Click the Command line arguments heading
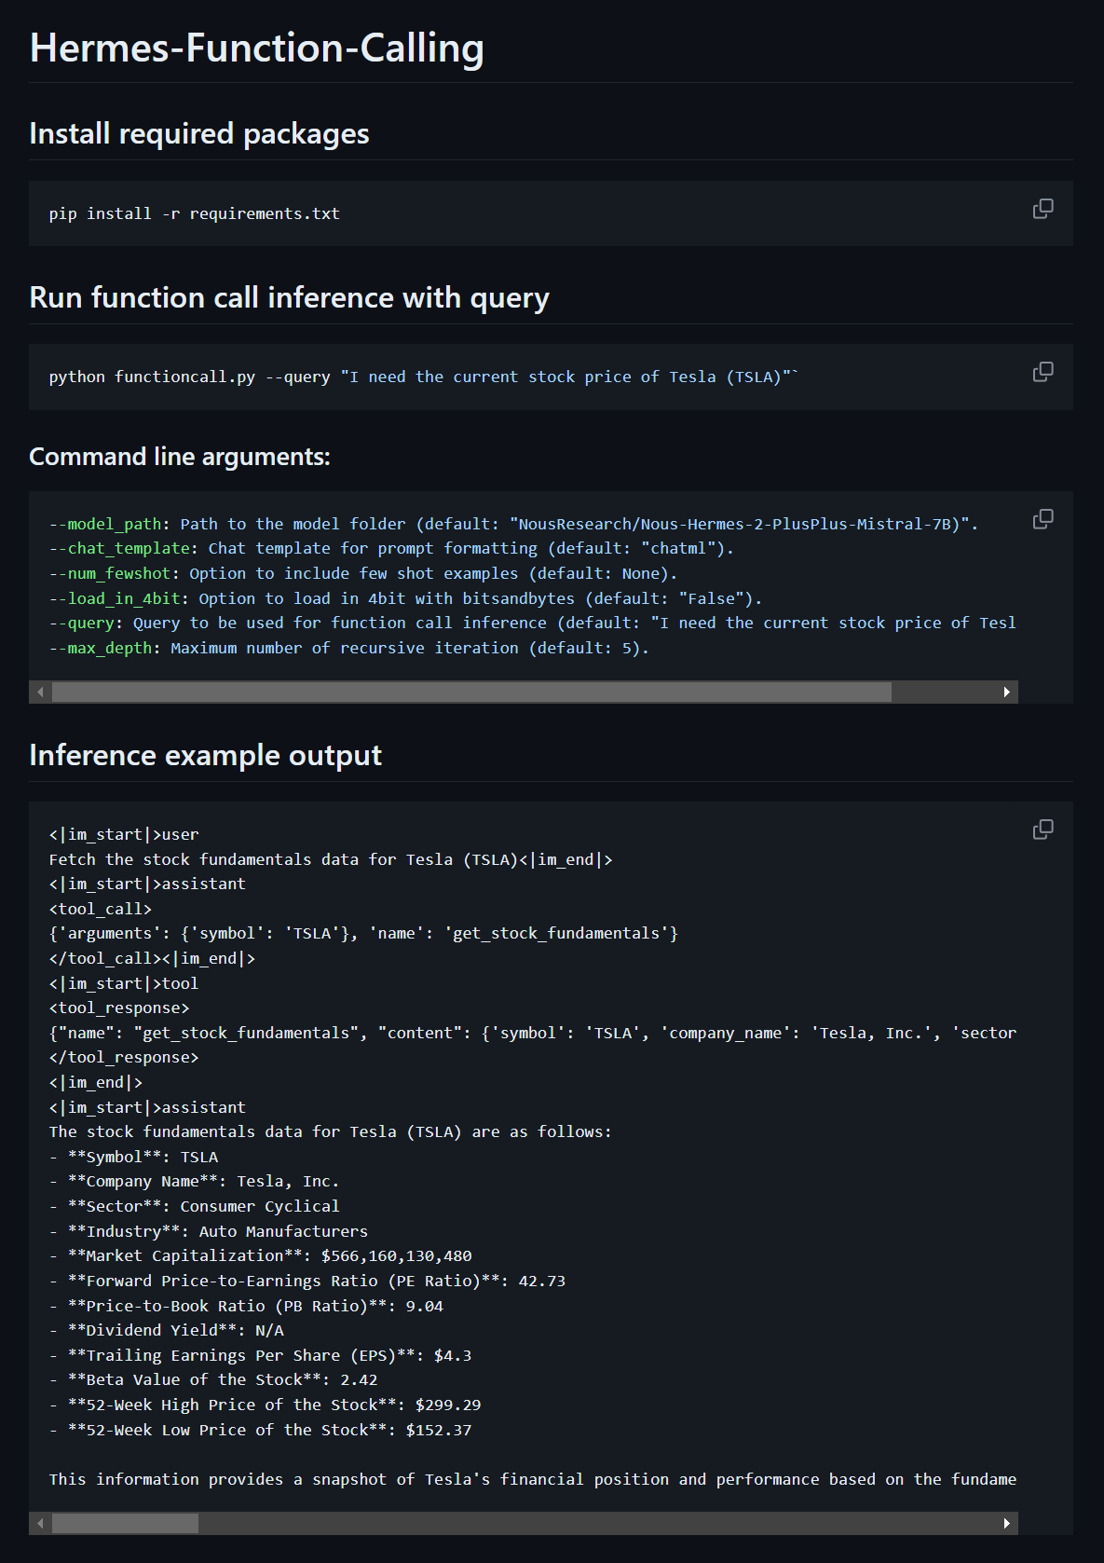 [x=179, y=457]
